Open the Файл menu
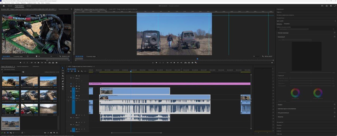 pyautogui.click(x=2, y=3)
